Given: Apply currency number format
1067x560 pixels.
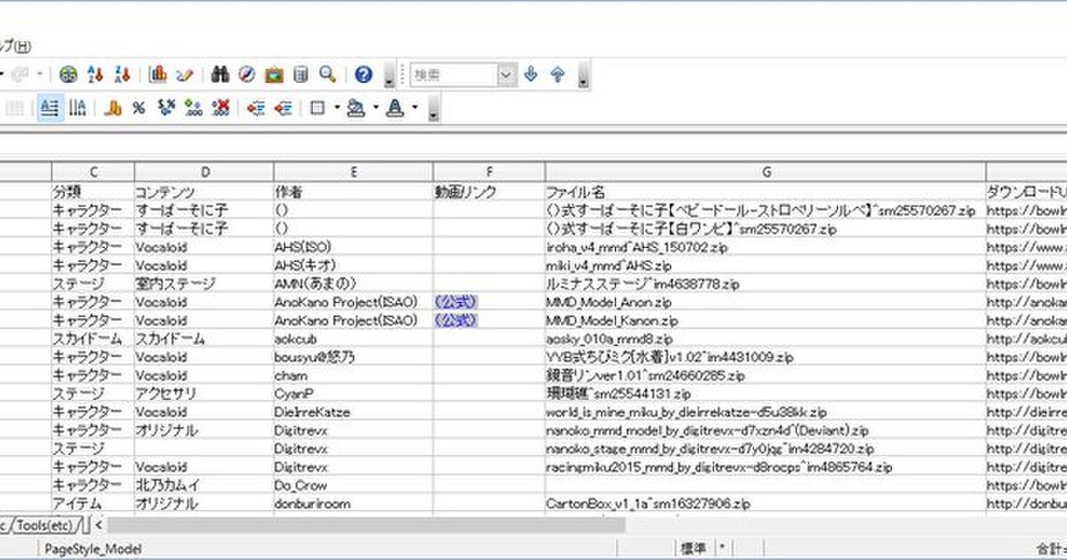Looking at the screenshot, I should (x=113, y=108).
